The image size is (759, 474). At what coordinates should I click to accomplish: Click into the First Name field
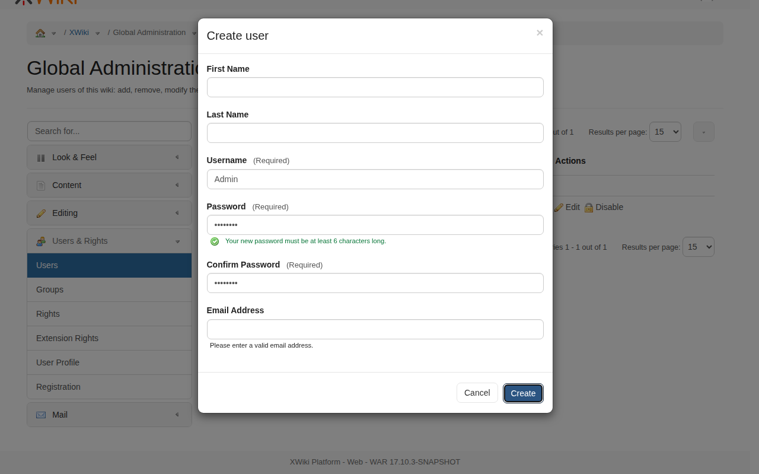point(375,87)
